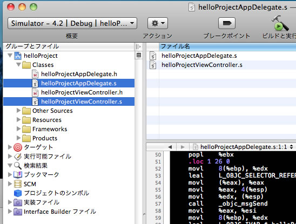
Task: Toggle the Breakpoints toolbar button
Action: (x=227, y=23)
